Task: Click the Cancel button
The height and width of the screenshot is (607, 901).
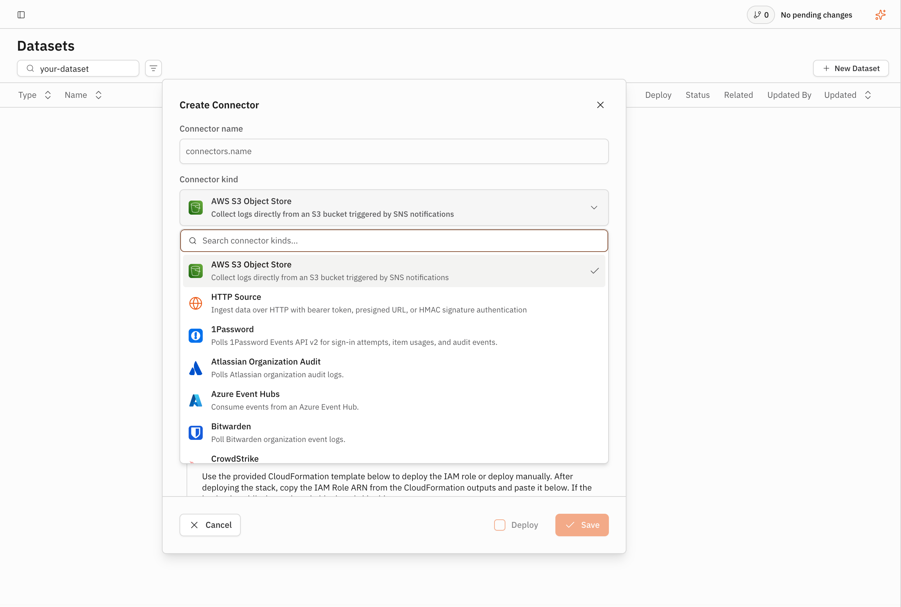Action: [210, 525]
